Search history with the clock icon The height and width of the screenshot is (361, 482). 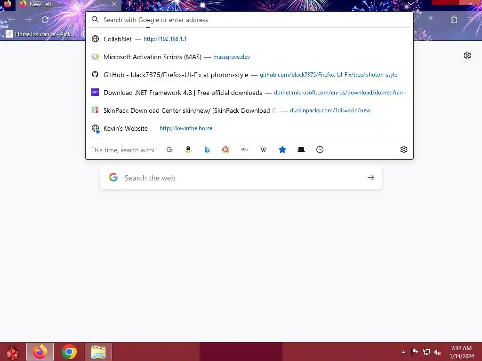(320, 149)
